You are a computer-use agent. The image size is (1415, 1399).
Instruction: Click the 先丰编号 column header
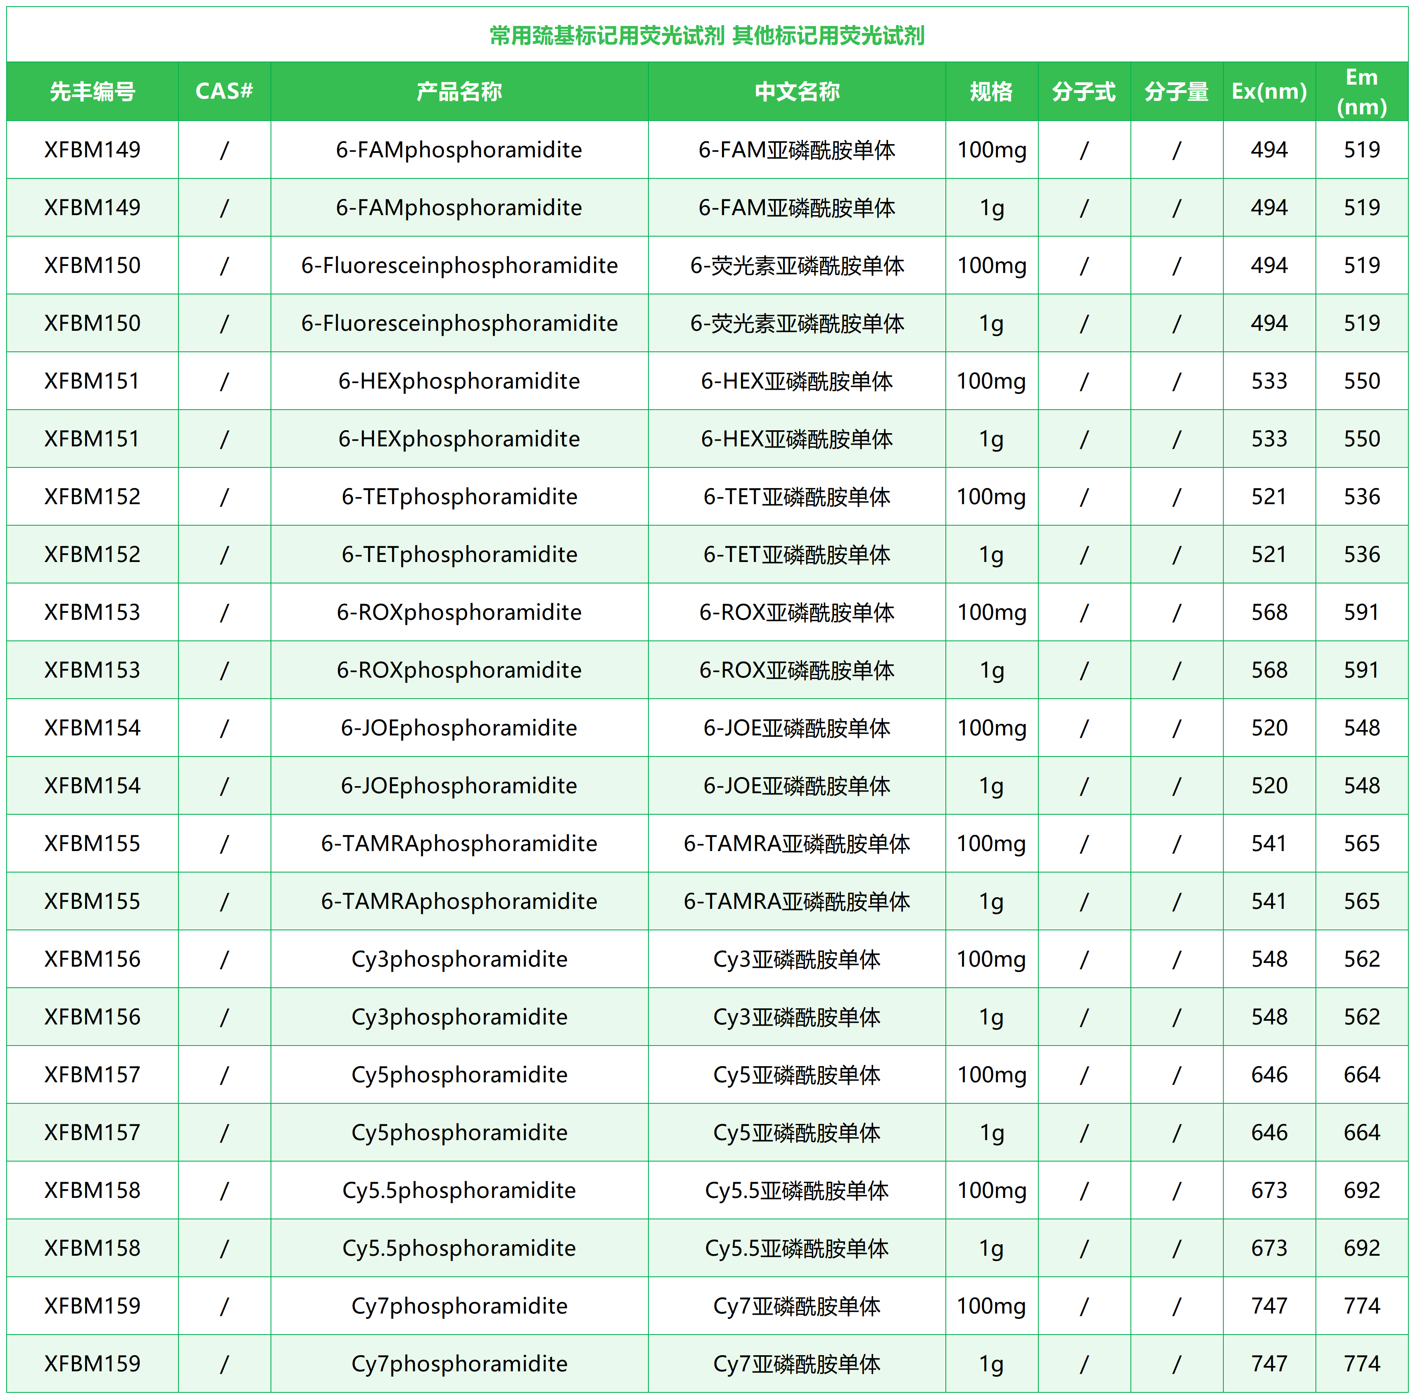(x=92, y=92)
